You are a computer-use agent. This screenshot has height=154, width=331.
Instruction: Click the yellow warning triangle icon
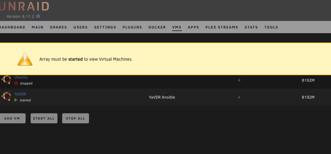[25, 59]
